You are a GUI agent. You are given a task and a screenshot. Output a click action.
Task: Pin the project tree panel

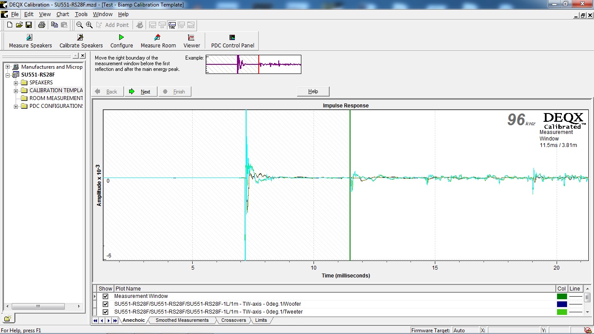tap(76, 56)
